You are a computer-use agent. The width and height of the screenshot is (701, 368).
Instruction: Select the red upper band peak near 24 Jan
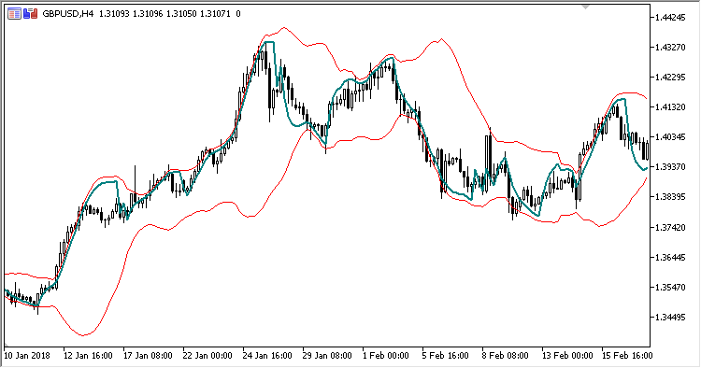[x=284, y=28]
